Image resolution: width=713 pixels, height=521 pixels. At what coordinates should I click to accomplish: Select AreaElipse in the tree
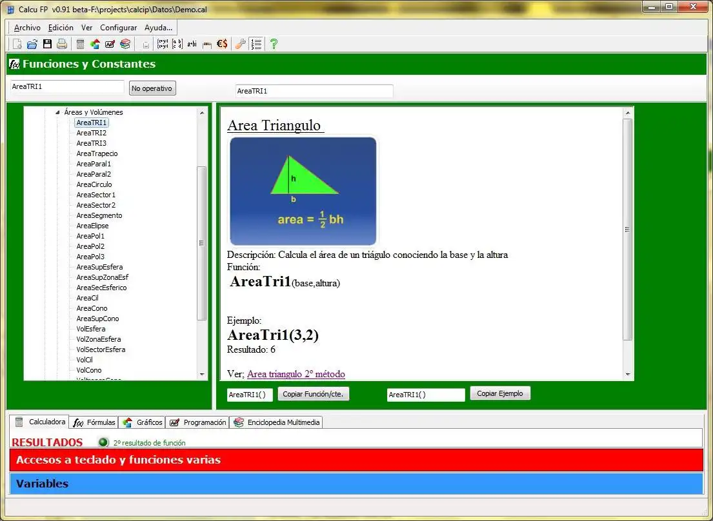(x=92, y=226)
